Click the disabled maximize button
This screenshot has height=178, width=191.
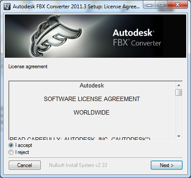pos(161,5)
